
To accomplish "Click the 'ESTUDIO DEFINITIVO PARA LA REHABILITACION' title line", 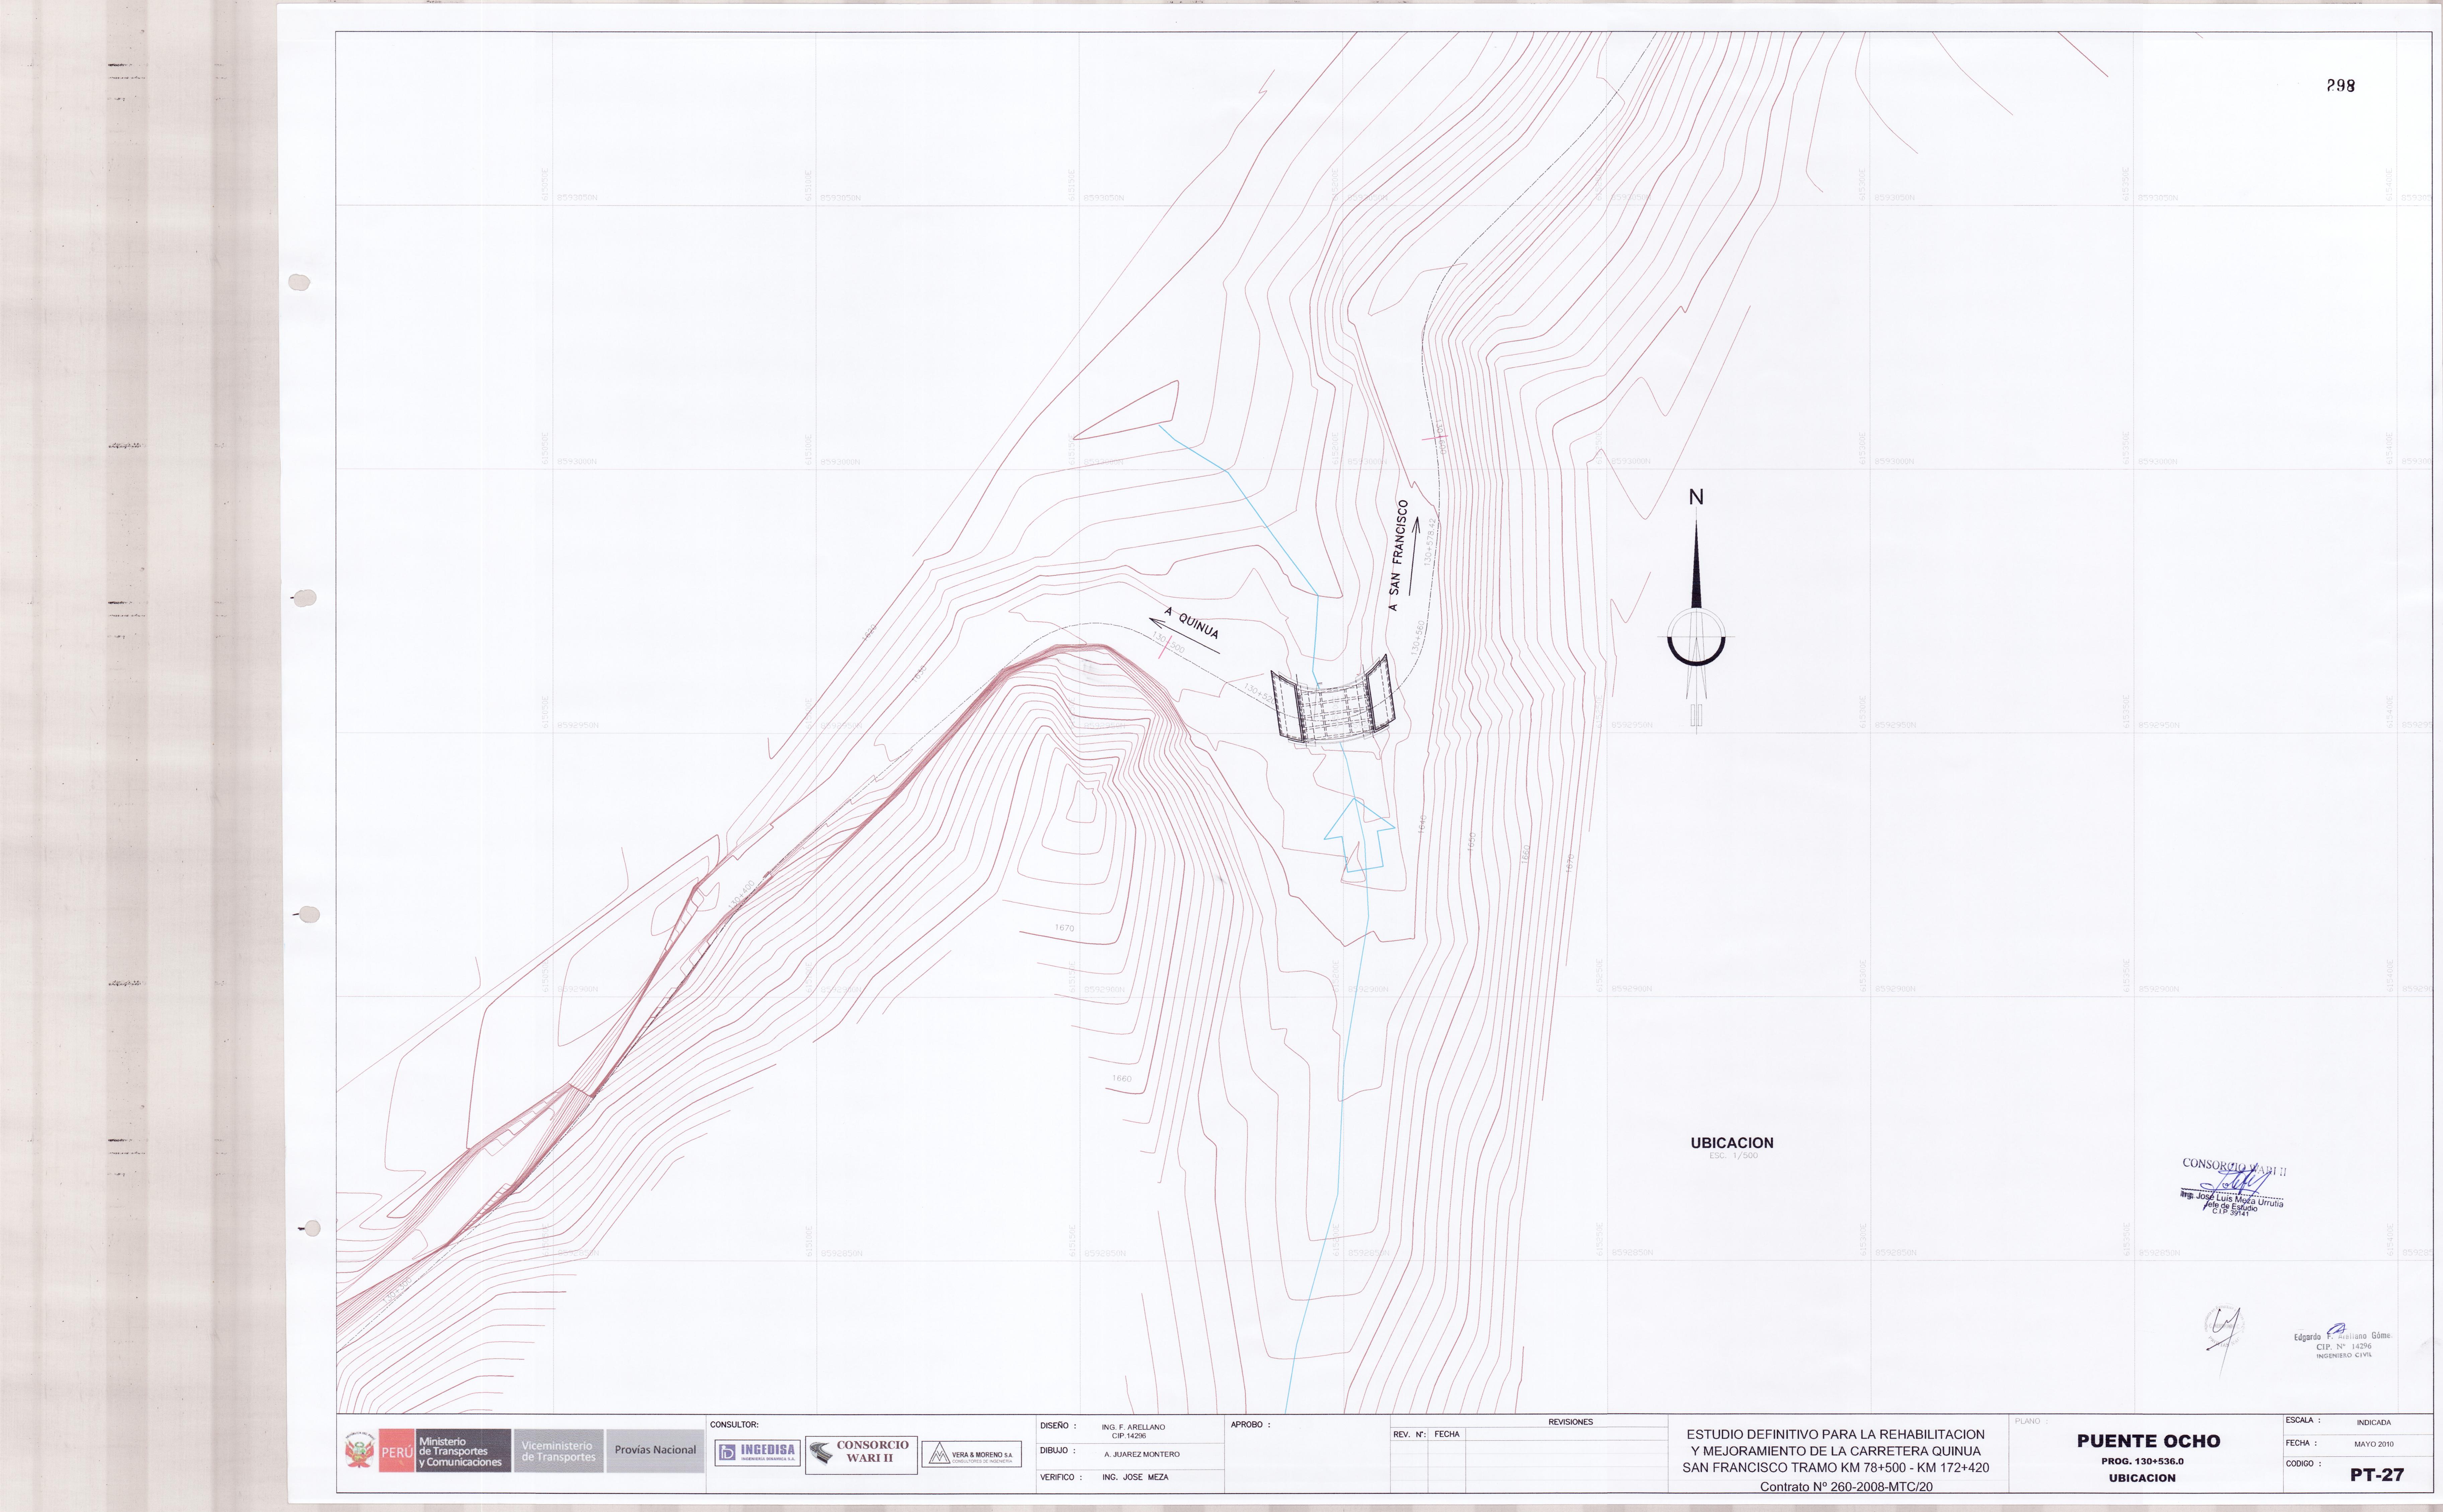I will 1835,1434.
